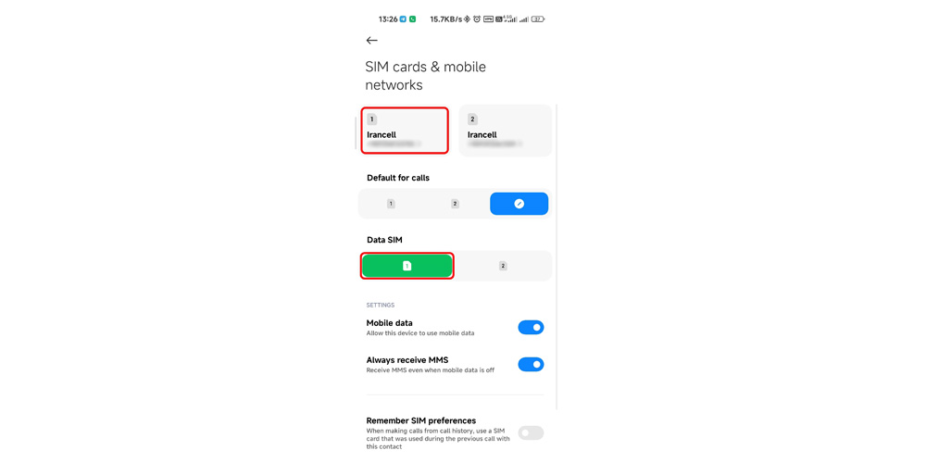This screenshot has width=926, height=463.
Task: Tap the green phone call status icon
Action: [x=412, y=19]
